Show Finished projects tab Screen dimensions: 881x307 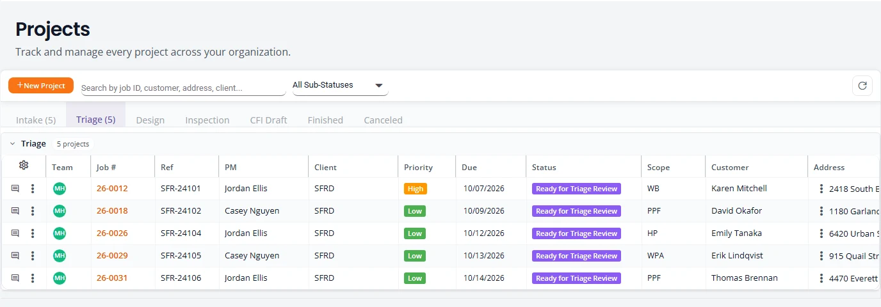325,120
